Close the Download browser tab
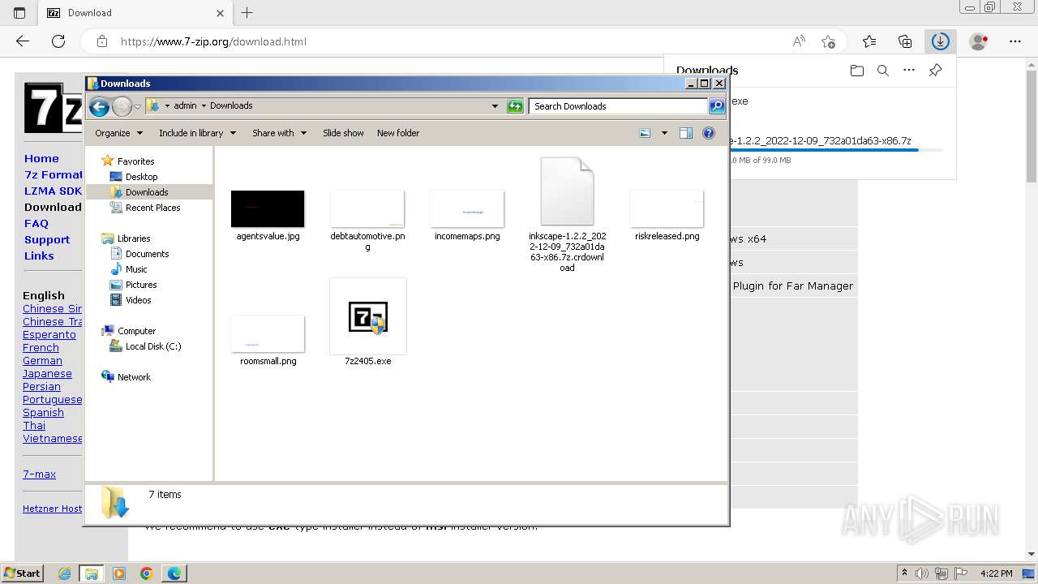 pos(221,13)
